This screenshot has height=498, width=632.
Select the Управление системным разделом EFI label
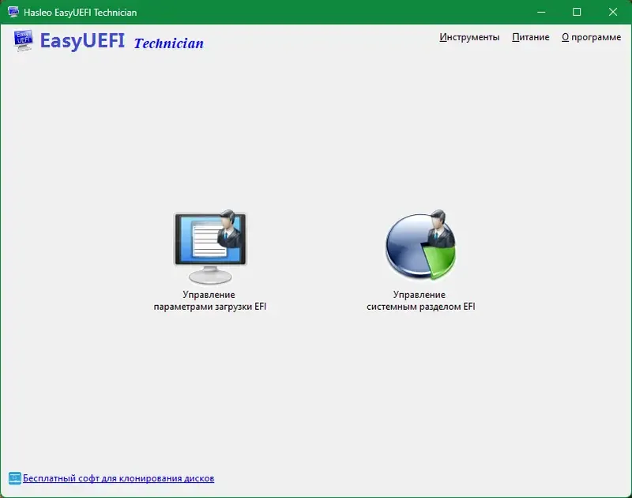pos(422,300)
